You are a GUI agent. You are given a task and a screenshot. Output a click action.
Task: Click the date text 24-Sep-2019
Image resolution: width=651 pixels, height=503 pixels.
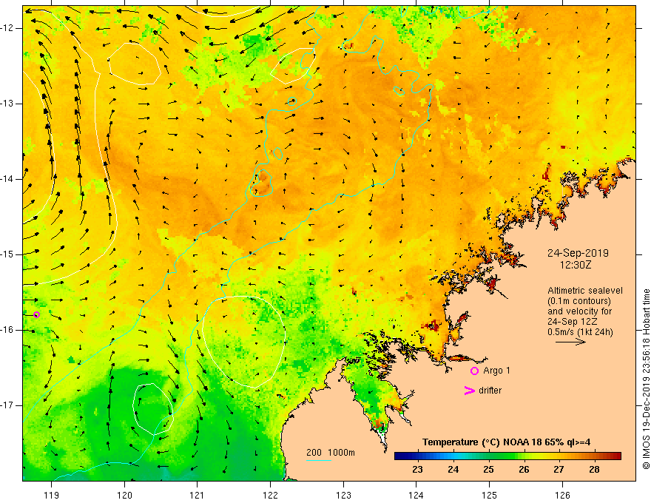coord(578,253)
